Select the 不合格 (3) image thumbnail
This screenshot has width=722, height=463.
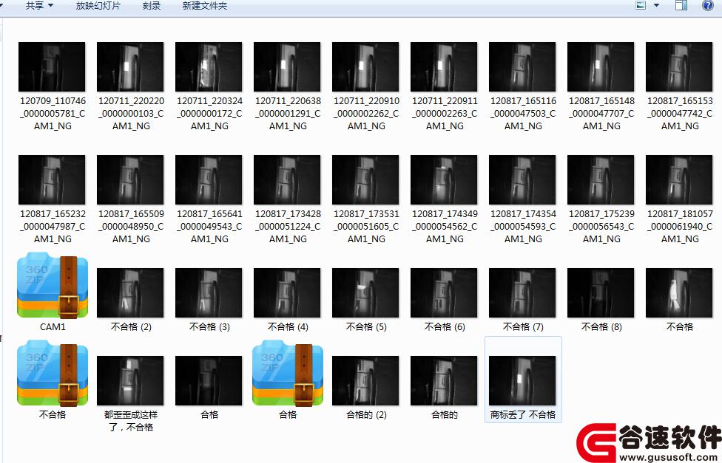pyautogui.click(x=209, y=293)
